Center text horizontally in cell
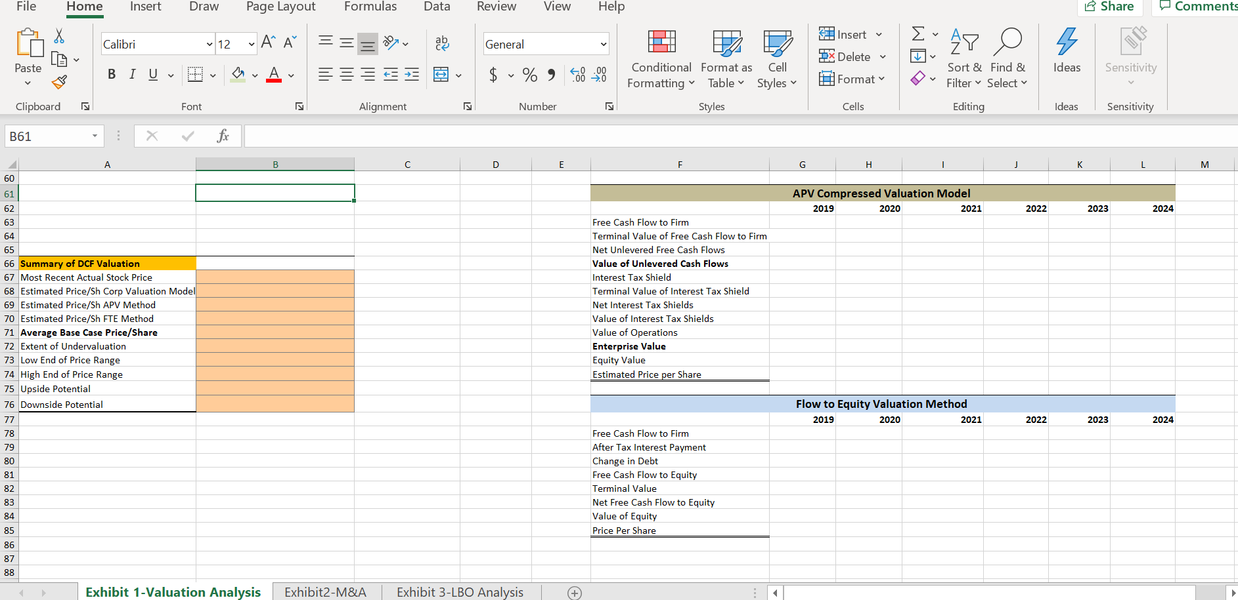 click(347, 75)
